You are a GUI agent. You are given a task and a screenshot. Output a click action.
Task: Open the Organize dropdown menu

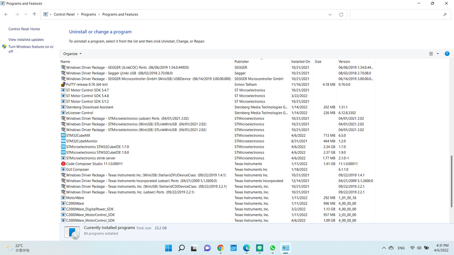(72, 54)
